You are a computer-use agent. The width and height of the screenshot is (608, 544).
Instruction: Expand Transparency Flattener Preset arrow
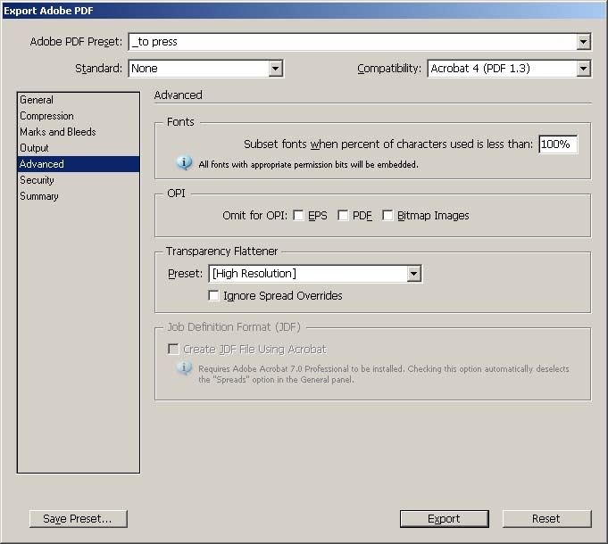coord(413,274)
